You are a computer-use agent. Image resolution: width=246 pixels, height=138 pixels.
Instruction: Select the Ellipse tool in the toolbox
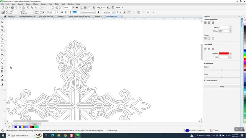tap(2, 46)
